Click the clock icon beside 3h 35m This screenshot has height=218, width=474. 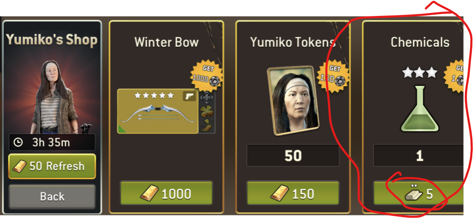coord(18,142)
